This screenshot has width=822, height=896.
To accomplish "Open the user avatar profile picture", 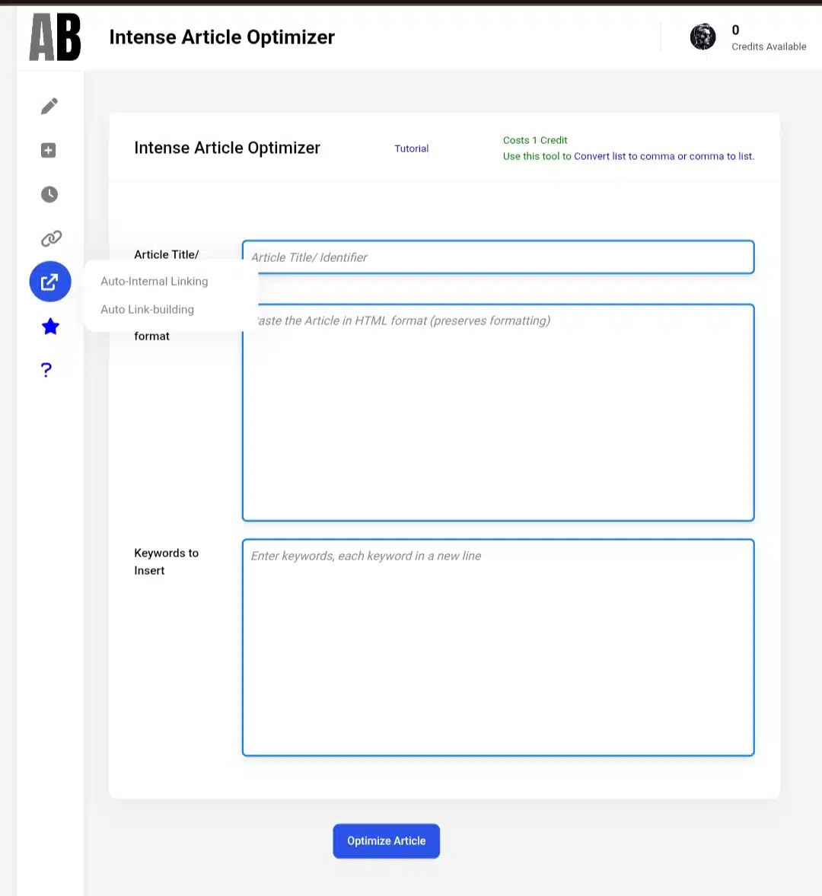I will pyautogui.click(x=703, y=37).
